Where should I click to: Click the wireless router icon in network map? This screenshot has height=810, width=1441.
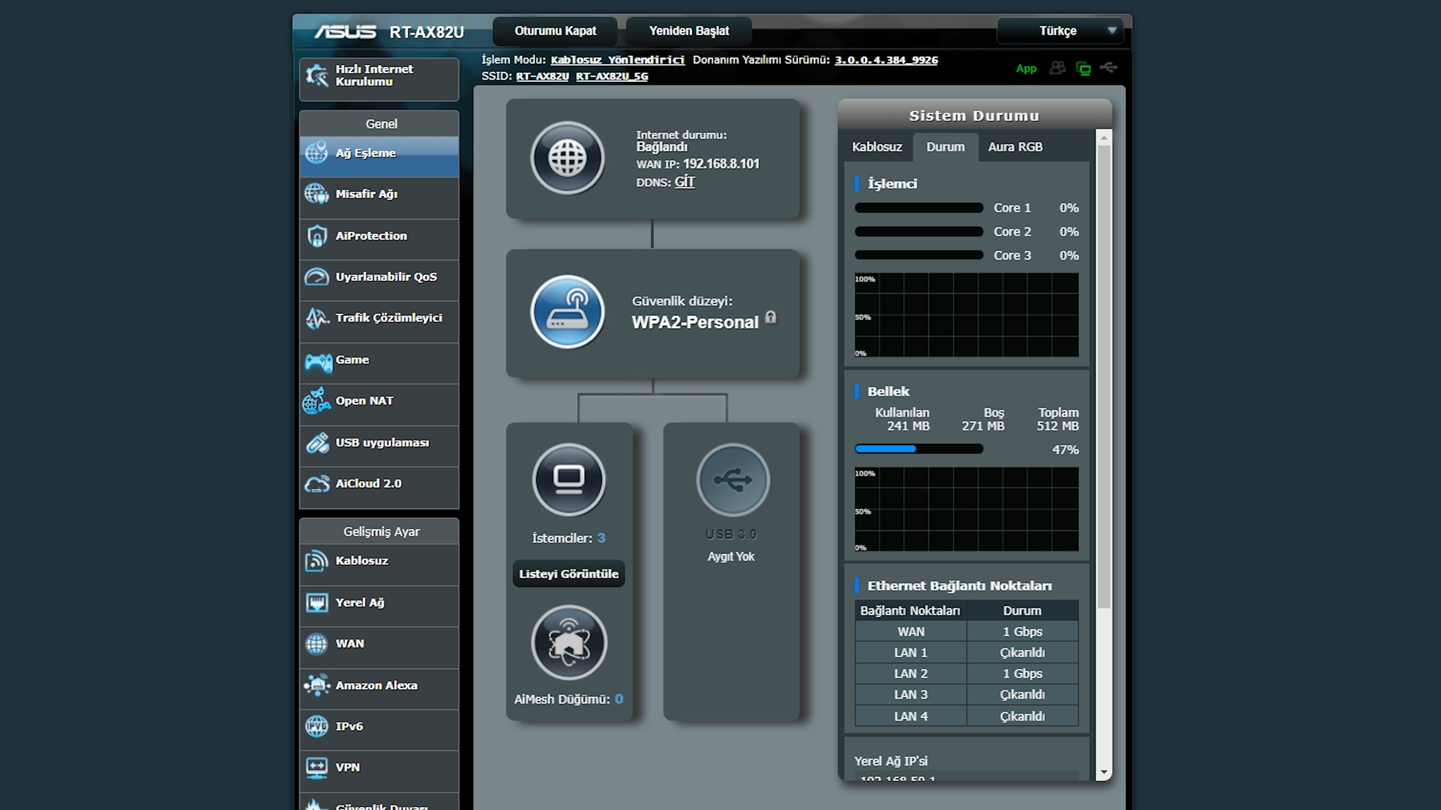tap(567, 312)
